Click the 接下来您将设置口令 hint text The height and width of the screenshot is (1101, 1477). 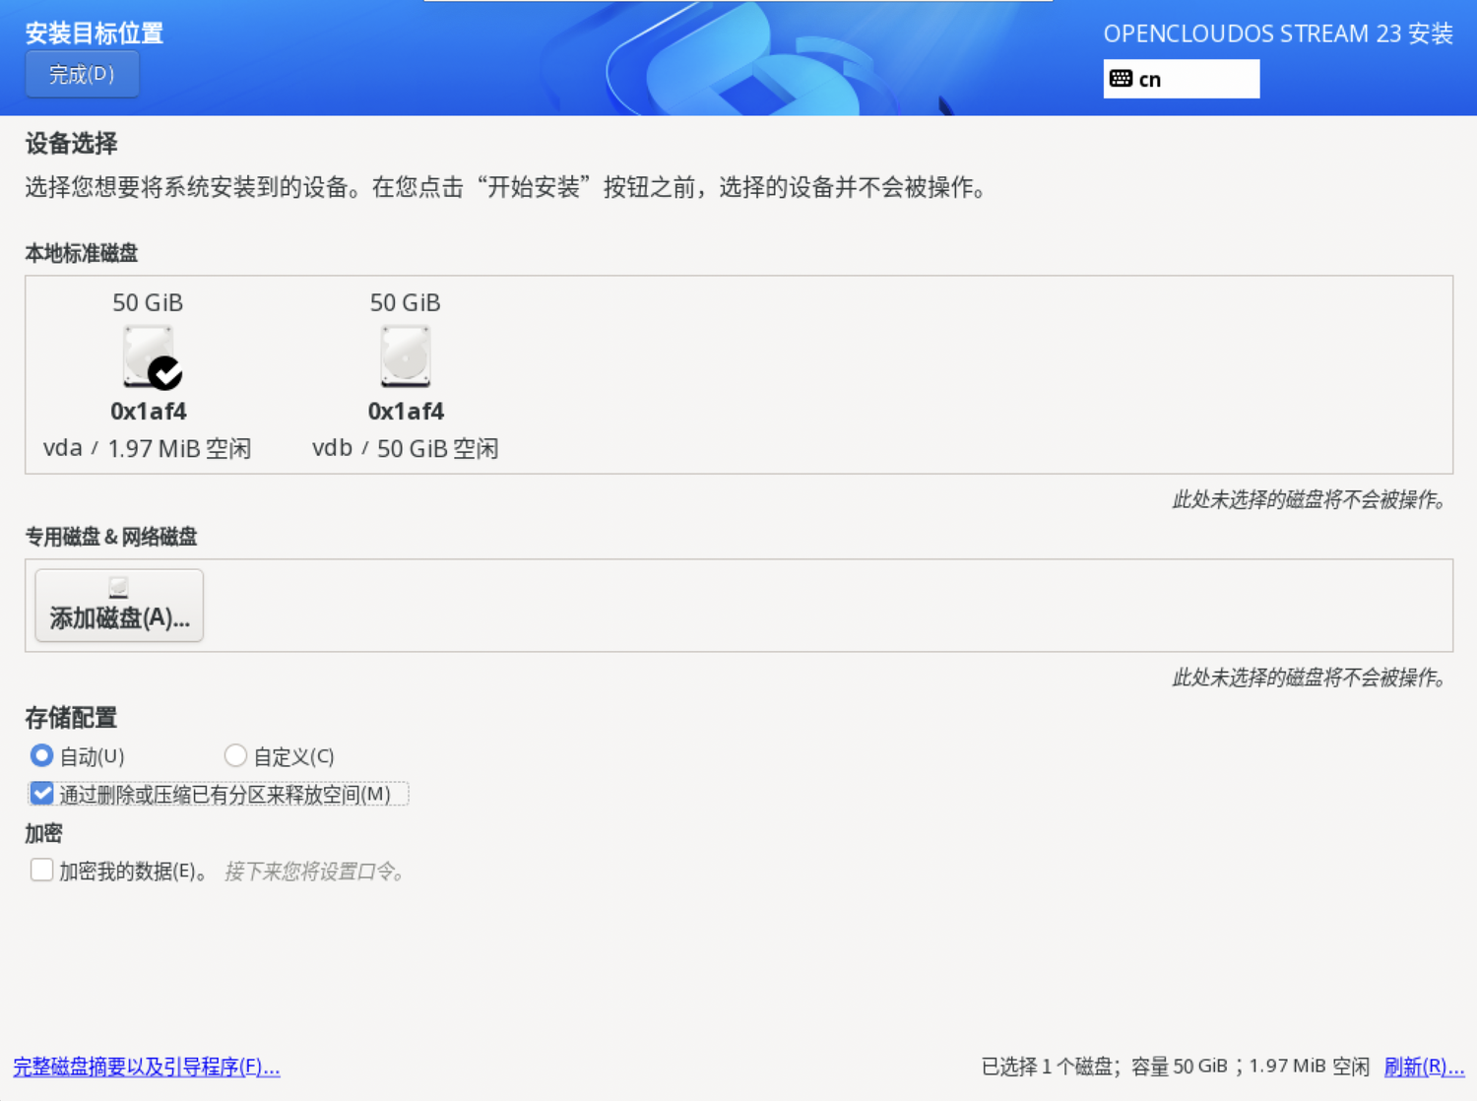pos(315,872)
